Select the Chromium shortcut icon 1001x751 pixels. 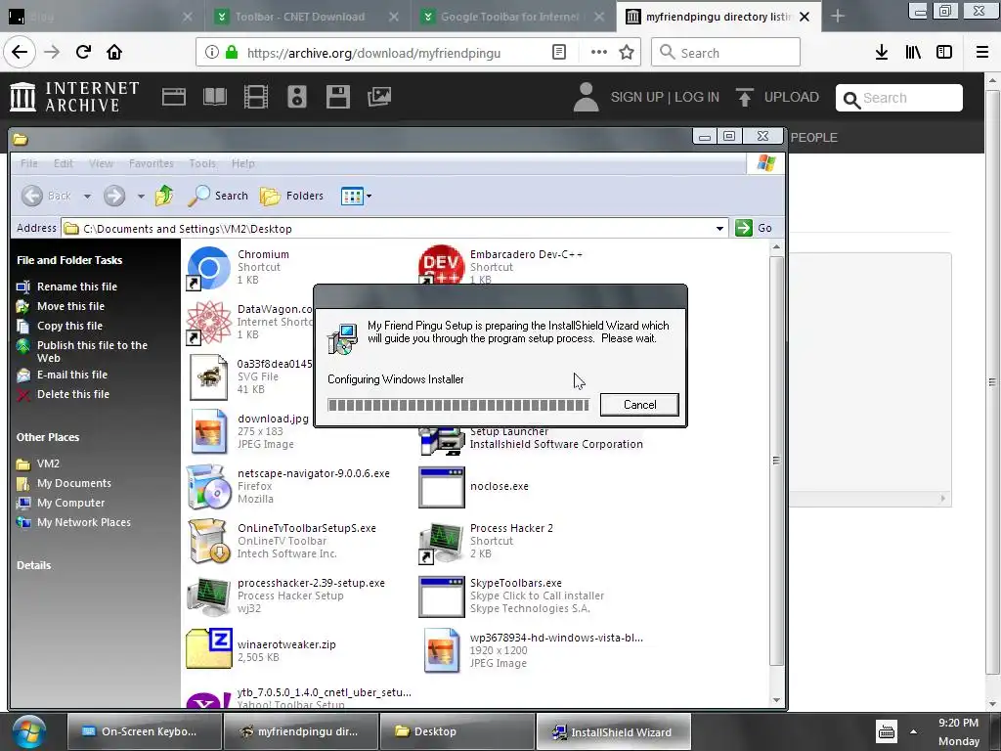click(x=209, y=268)
